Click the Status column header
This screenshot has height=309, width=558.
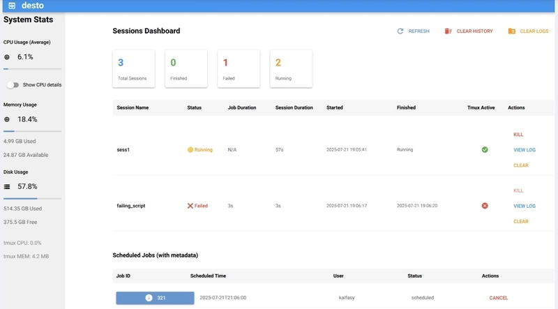[x=195, y=108]
